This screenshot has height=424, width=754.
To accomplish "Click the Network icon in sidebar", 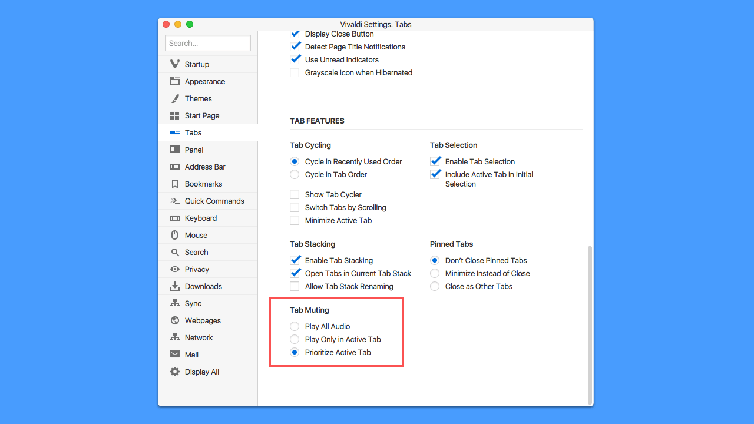I will pyautogui.click(x=175, y=337).
